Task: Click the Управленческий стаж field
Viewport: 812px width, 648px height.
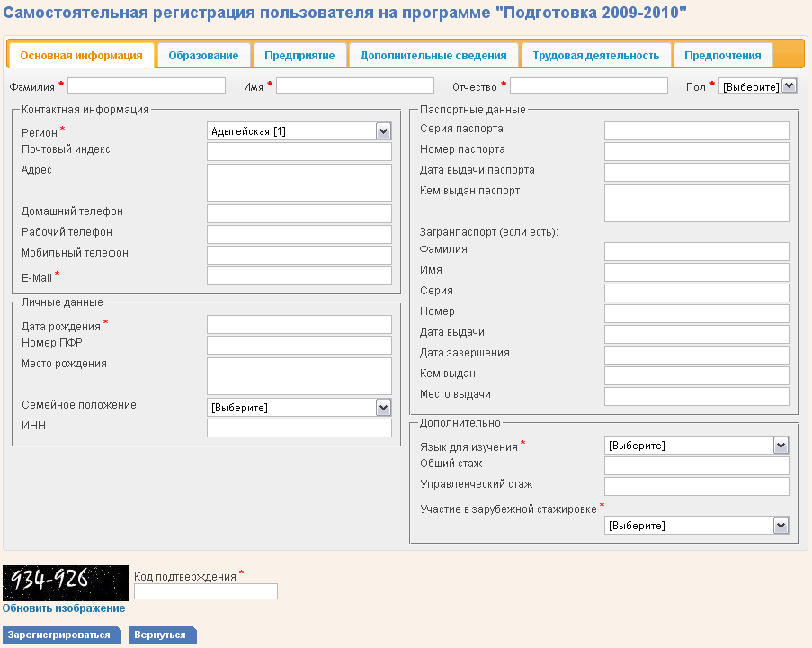Action: tap(697, 486)
